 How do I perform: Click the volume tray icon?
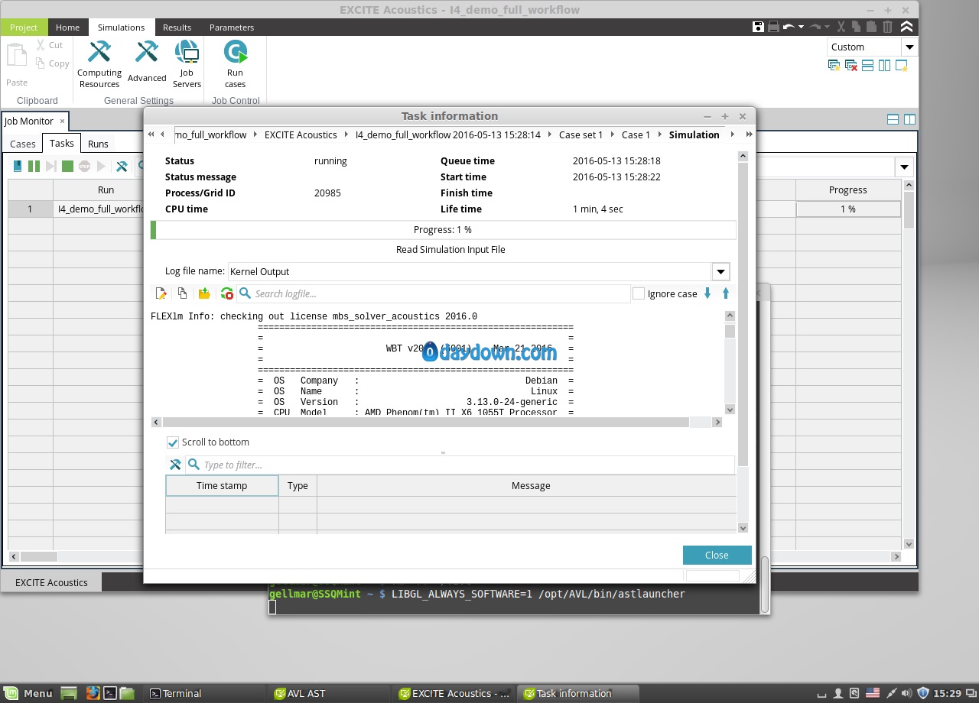pos(906,693)
